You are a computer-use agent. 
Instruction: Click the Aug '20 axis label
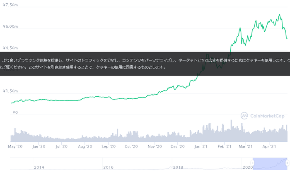tap(85, 146)
